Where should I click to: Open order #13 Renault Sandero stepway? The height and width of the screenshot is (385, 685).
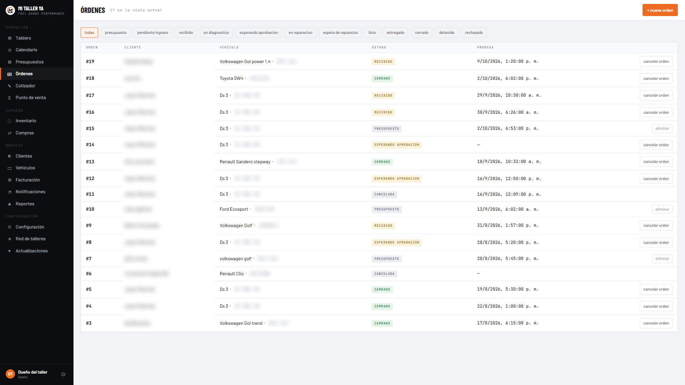click(x=379, y=162)
